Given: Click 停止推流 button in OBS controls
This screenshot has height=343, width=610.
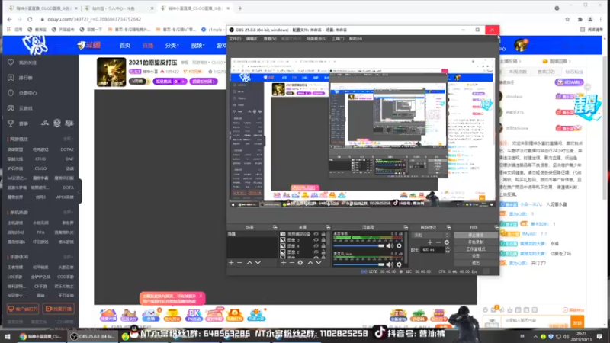Looking at the screenshot, I should pos(475,235).
